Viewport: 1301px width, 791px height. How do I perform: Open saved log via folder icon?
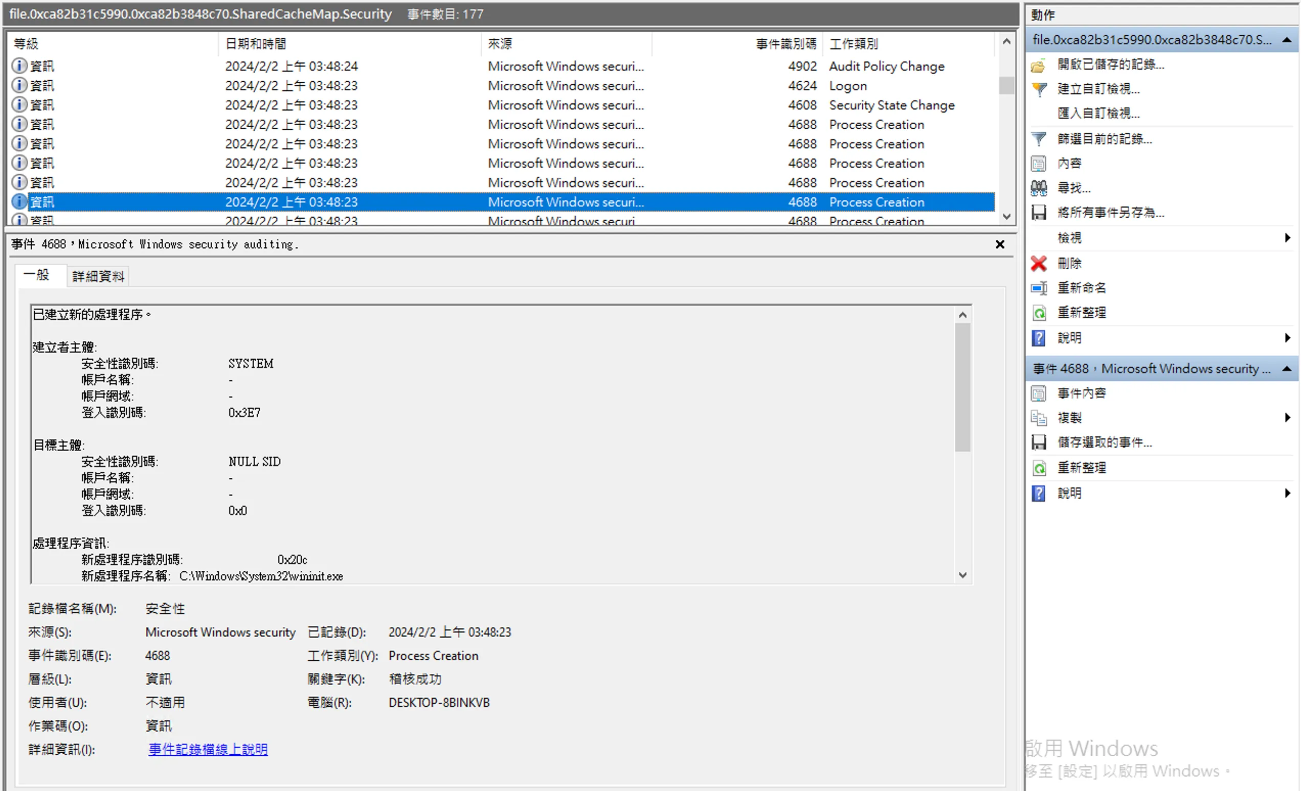[1039, 65]
